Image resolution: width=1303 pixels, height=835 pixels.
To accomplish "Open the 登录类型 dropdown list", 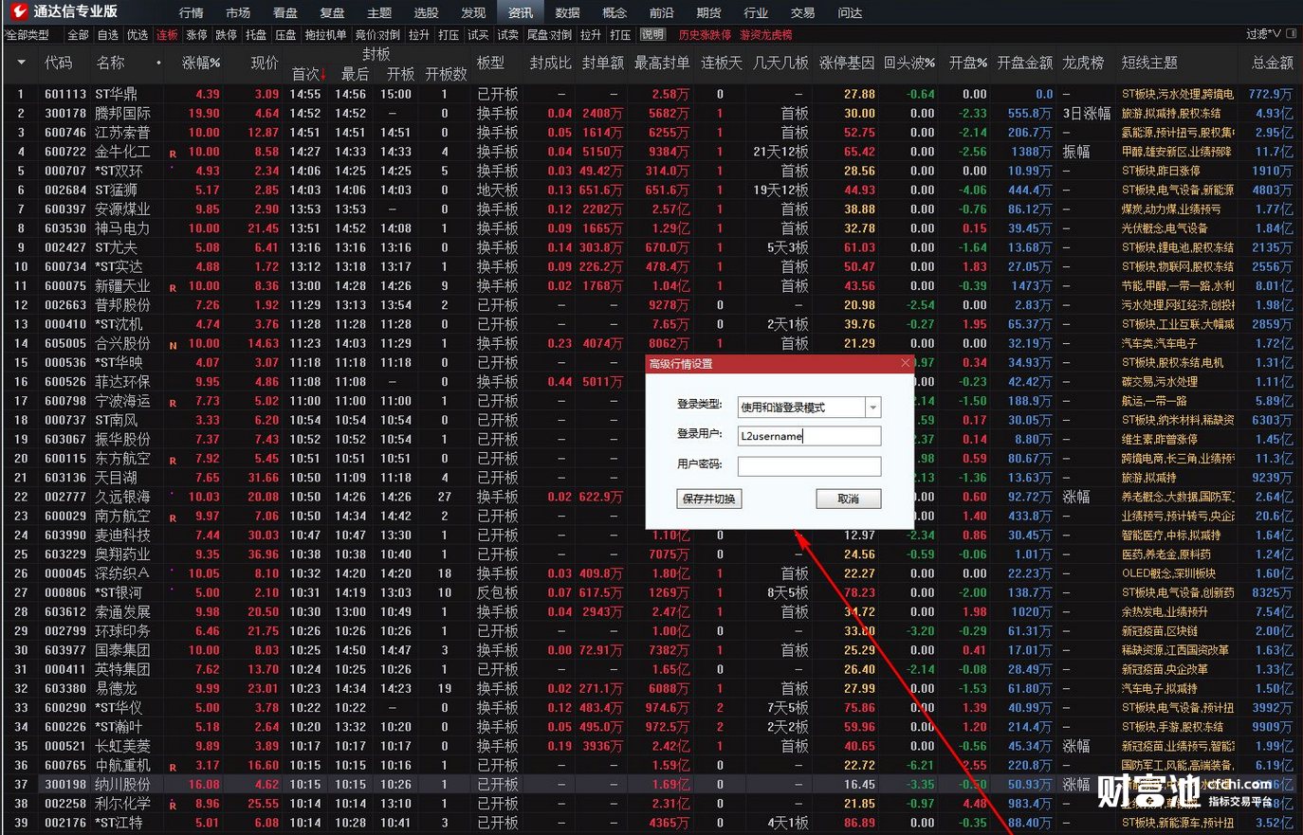I will point(872,408).
